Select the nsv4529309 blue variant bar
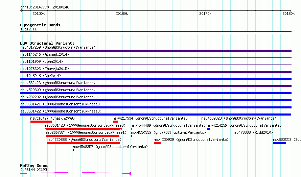The width and height of the screenshot is (301, 177). point(156,93)
